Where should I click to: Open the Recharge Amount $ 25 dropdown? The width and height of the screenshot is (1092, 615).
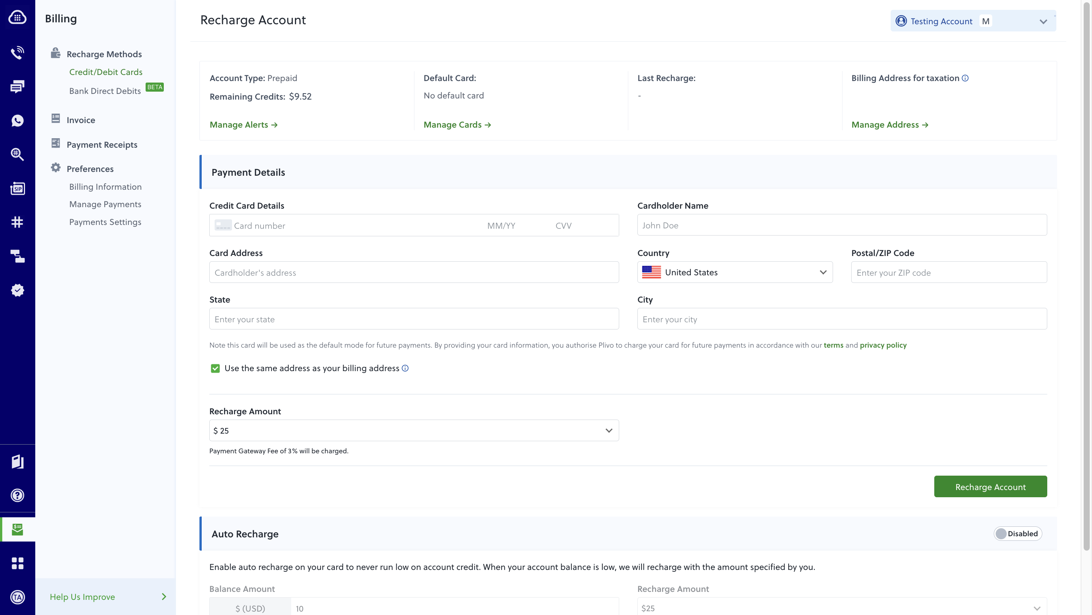(x=414, y=431)
